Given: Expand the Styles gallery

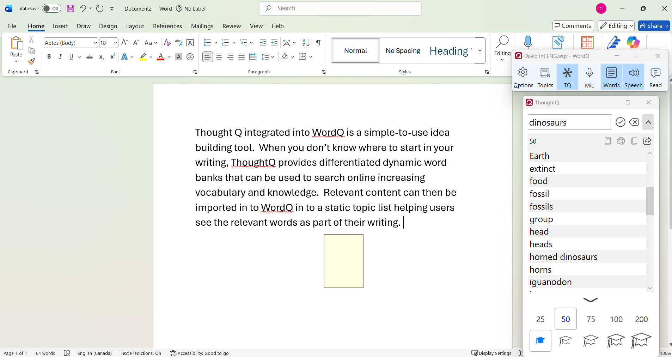Looking at the screenshot, I should point(480,51).
